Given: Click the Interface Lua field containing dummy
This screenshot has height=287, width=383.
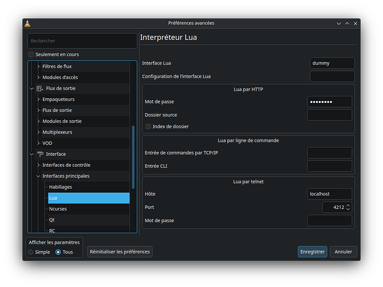Looking at the screenshot, I should pos(332,63).
